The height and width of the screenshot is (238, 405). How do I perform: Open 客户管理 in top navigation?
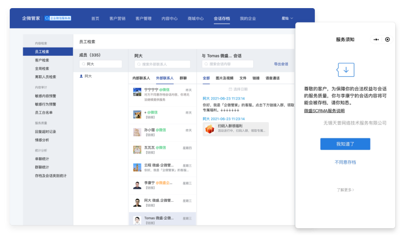pos(143,18)
